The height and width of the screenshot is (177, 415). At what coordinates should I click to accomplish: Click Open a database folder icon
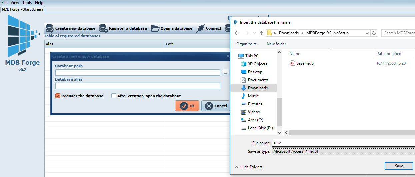[x=155, y=28]
